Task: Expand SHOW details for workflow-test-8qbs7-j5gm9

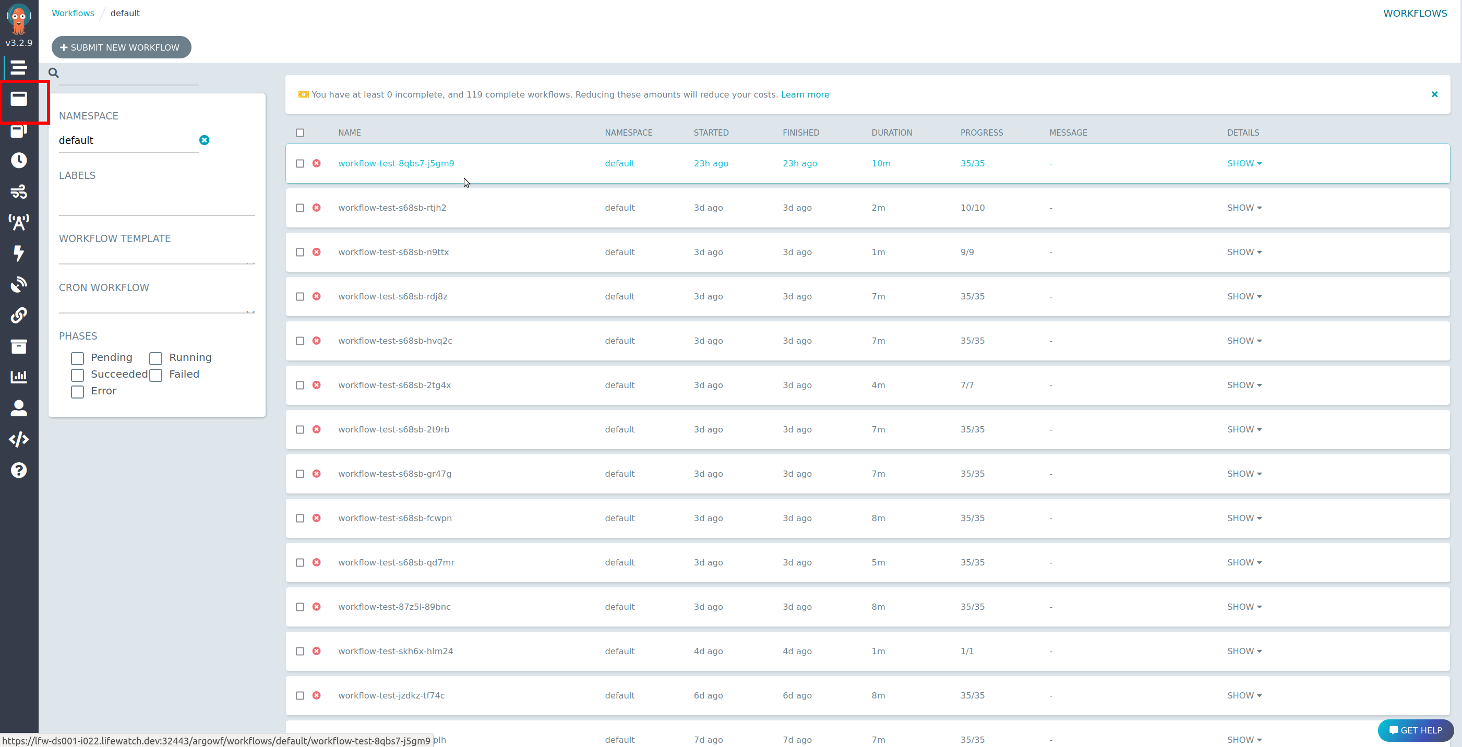Action: [x=1243, y=163]
